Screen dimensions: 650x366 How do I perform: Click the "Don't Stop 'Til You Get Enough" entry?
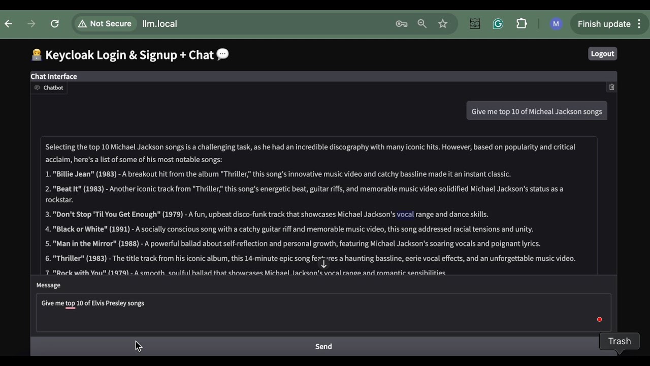(x=267, y=214)
